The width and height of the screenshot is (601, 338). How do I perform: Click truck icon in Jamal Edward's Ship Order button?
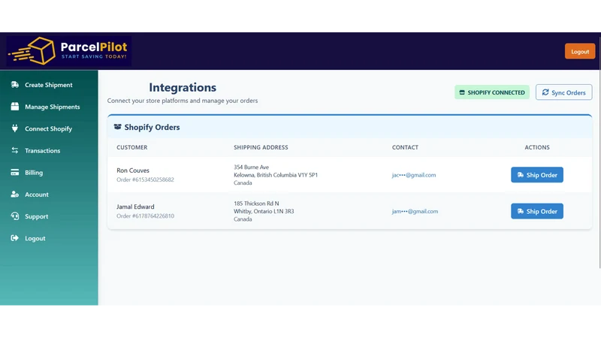521,211
